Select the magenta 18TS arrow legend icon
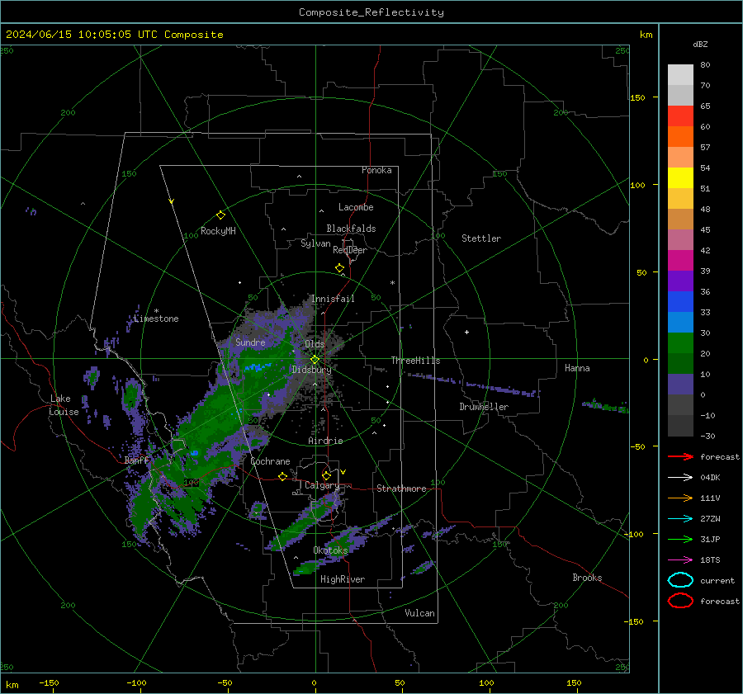Screen dimensions: 743x694 click(x=680, y=559)
